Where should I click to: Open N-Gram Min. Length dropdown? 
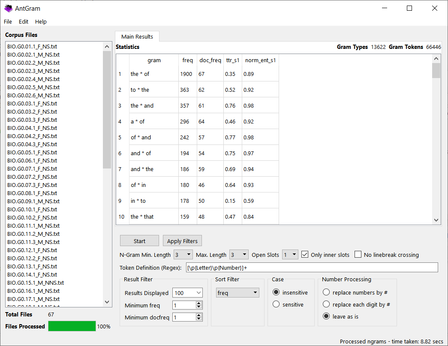183,255
